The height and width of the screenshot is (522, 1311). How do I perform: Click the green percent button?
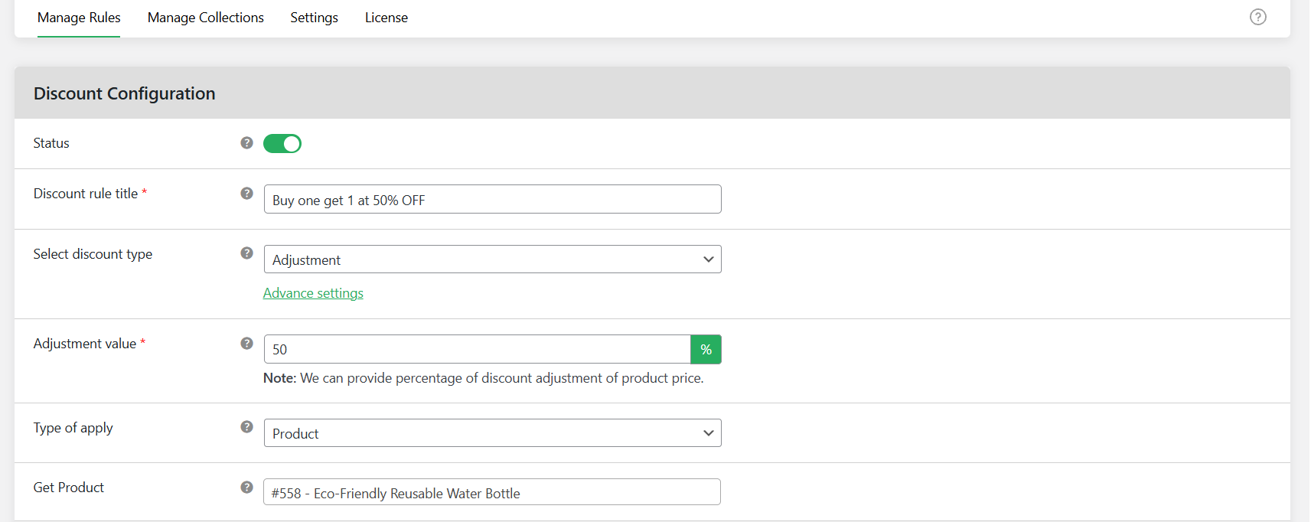click(x=706, y=349)
